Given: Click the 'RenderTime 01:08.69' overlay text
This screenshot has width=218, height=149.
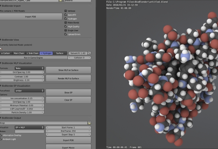Looking at the screenshot, I should 119,8.
